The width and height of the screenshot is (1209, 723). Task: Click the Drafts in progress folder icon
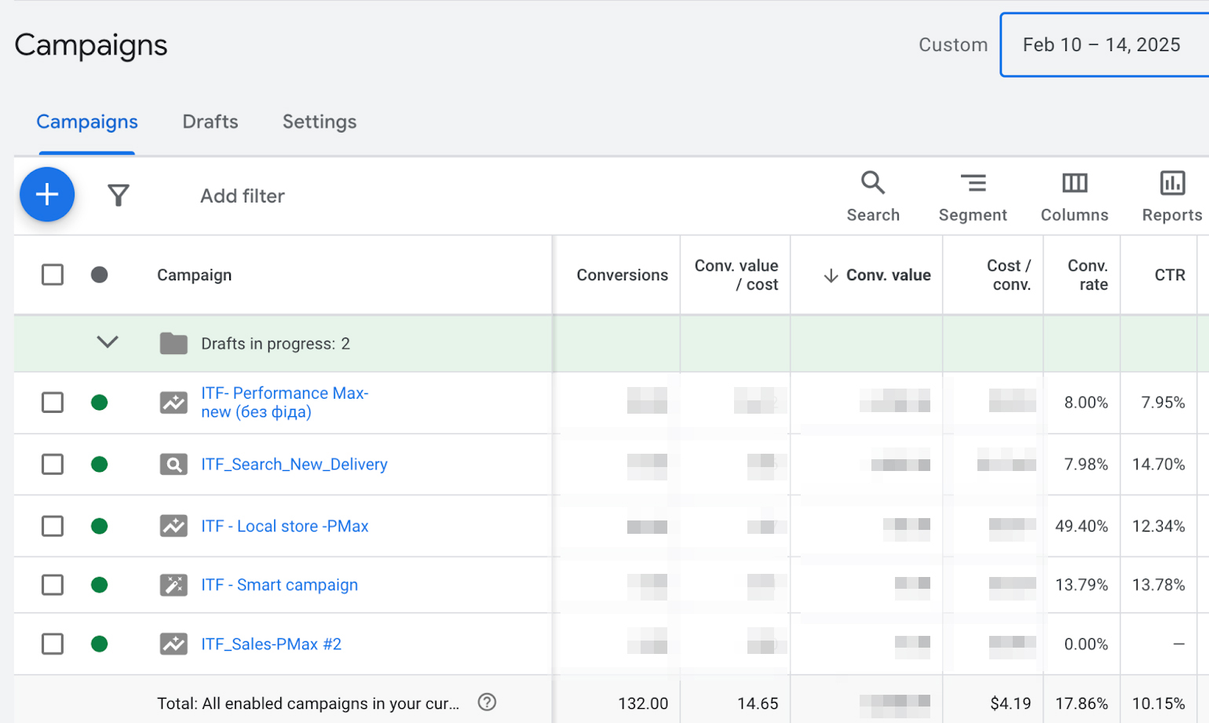click(173, 344)
